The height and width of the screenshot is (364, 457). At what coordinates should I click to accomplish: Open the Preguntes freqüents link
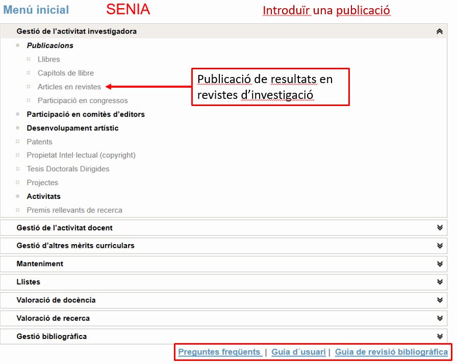click(220, 352)
